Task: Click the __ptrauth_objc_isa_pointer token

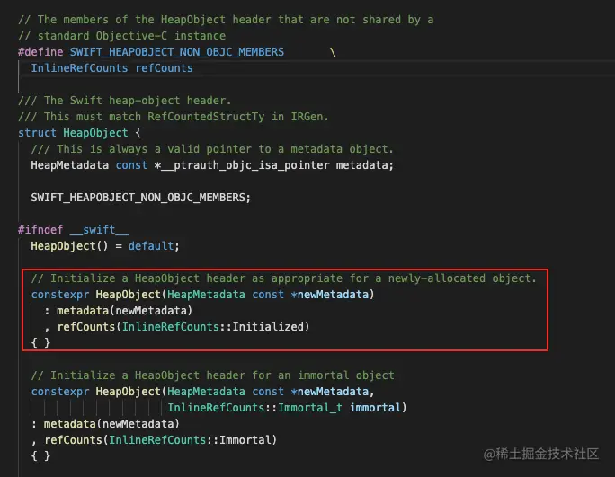Action: point(245,165)
